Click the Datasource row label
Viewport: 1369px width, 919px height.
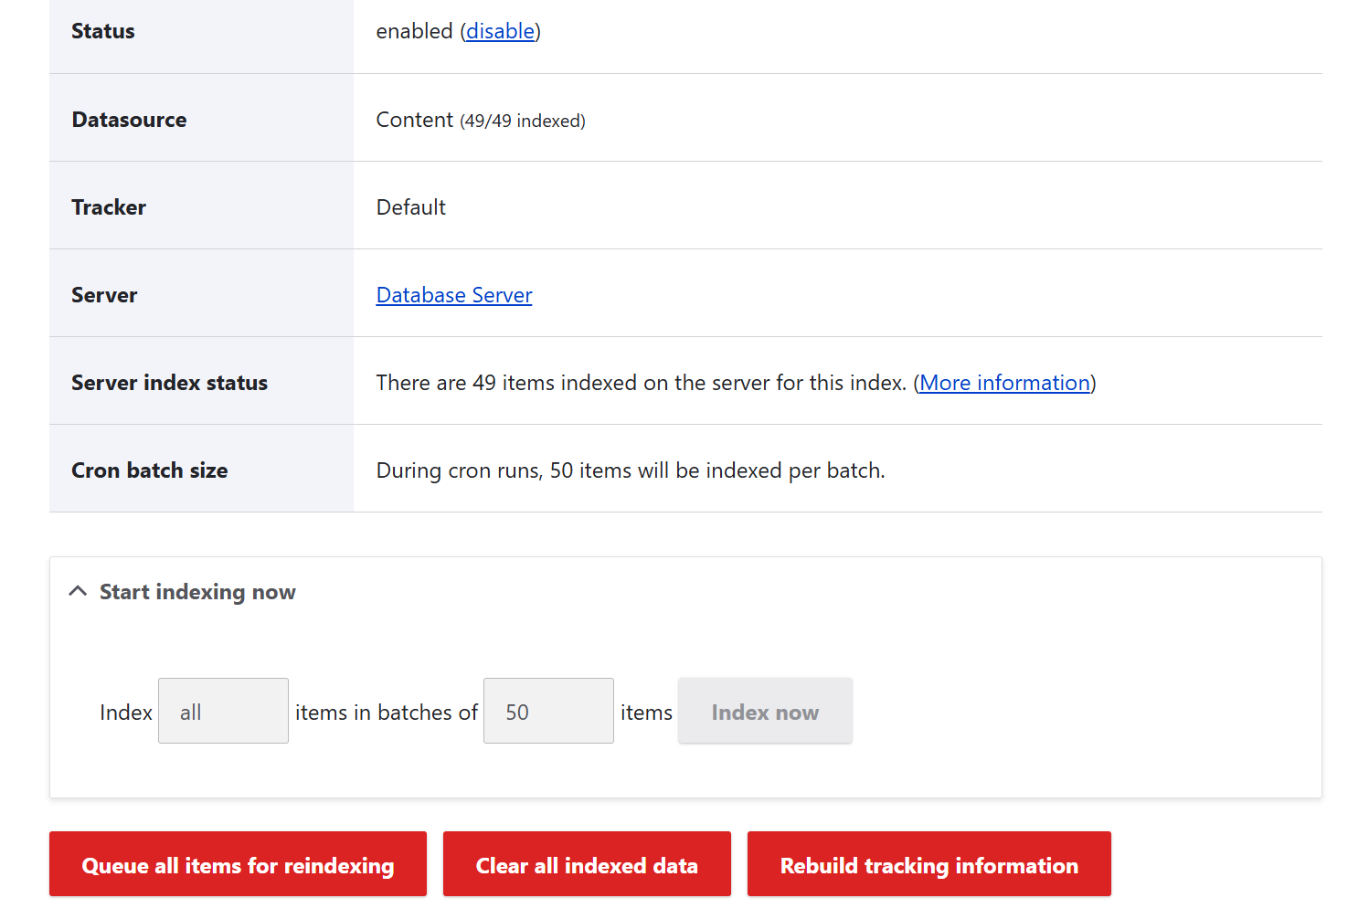click(x=129, y=119)
